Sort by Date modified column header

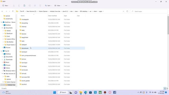click(x=52, y=16)
